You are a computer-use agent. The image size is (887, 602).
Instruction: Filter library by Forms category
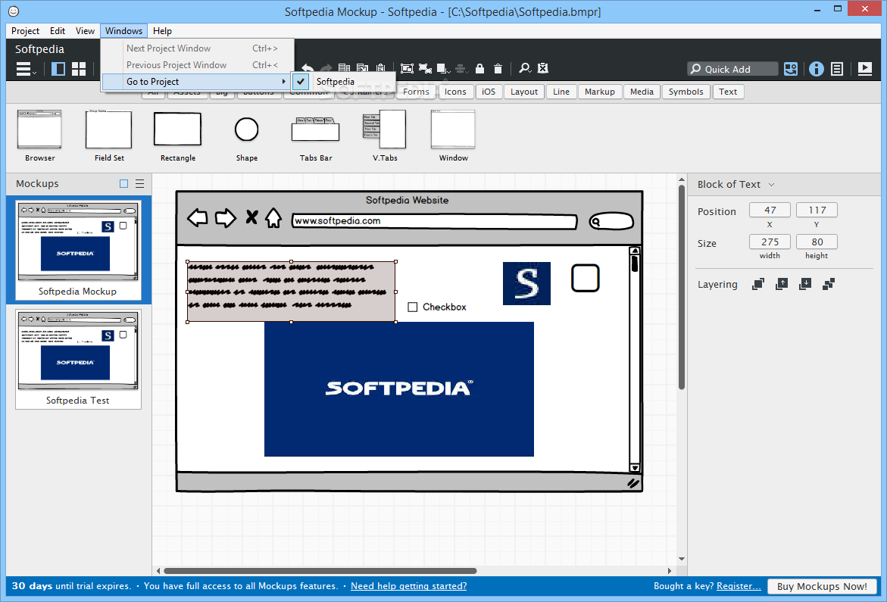(416, 92)
